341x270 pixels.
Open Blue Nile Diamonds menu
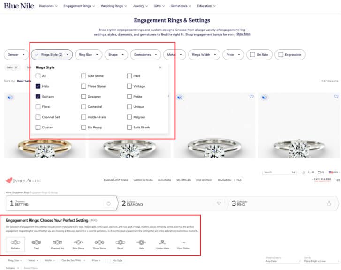pos(48,6)
